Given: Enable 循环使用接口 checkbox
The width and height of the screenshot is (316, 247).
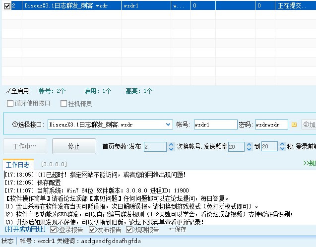Looking at the screenshot, I should 10,104.
